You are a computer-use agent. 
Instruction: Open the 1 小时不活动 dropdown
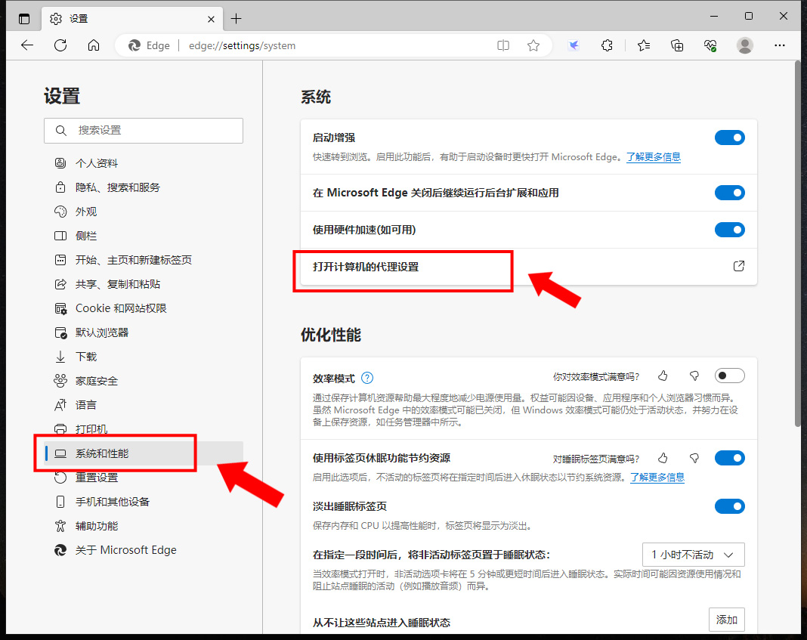tap(693, 555)
